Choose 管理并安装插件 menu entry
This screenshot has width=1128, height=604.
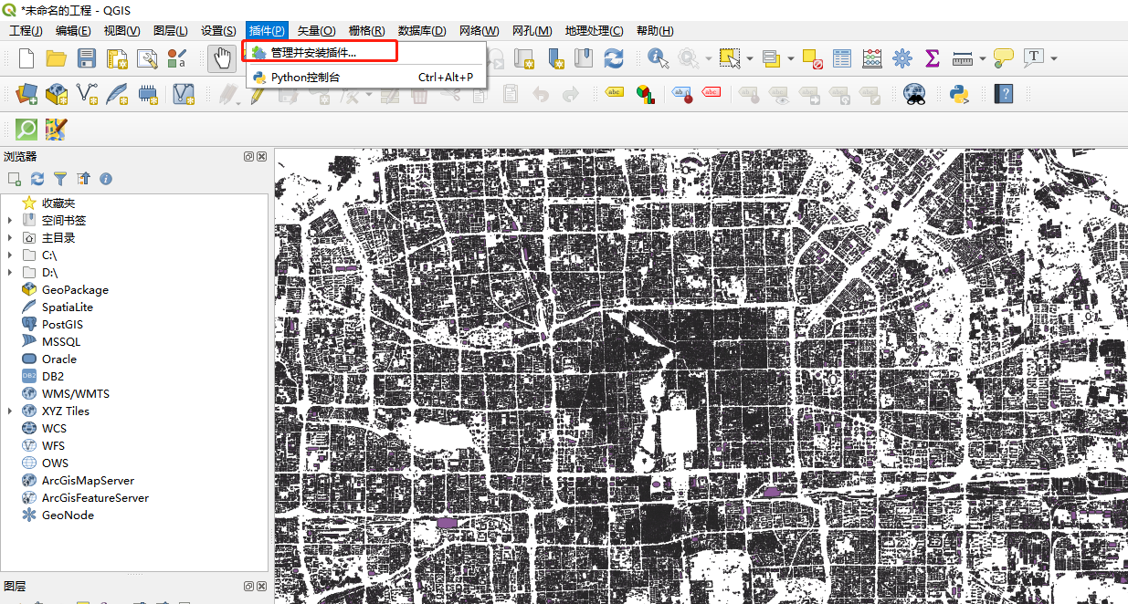click(x=313, y=52)
